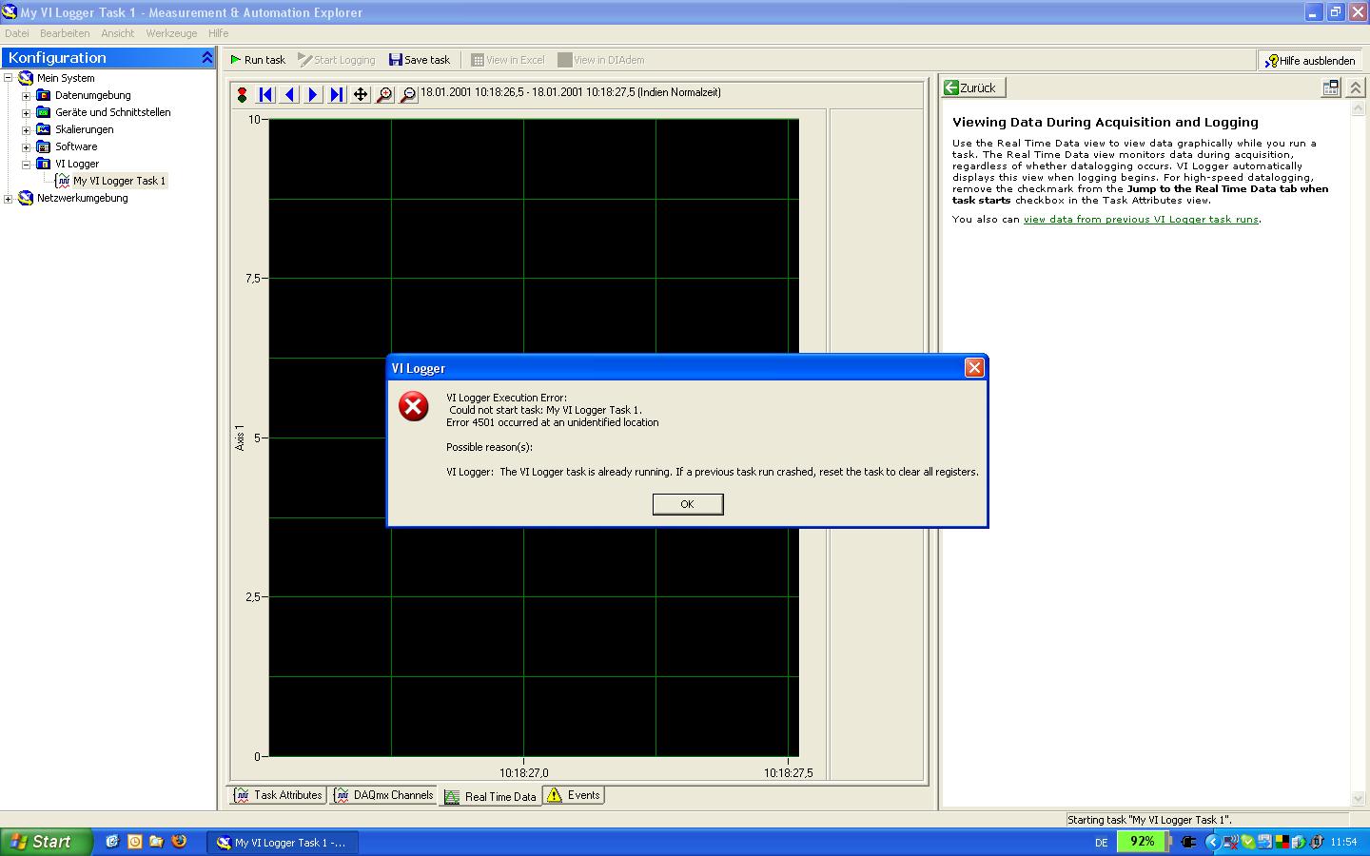Click the zoom in magnifier icon
Screen dimensions: 1370x856
pyautogui.click(x=384, y=94)
